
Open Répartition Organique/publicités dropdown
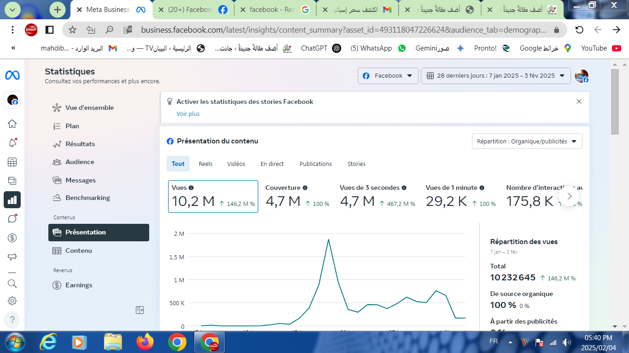527,142
